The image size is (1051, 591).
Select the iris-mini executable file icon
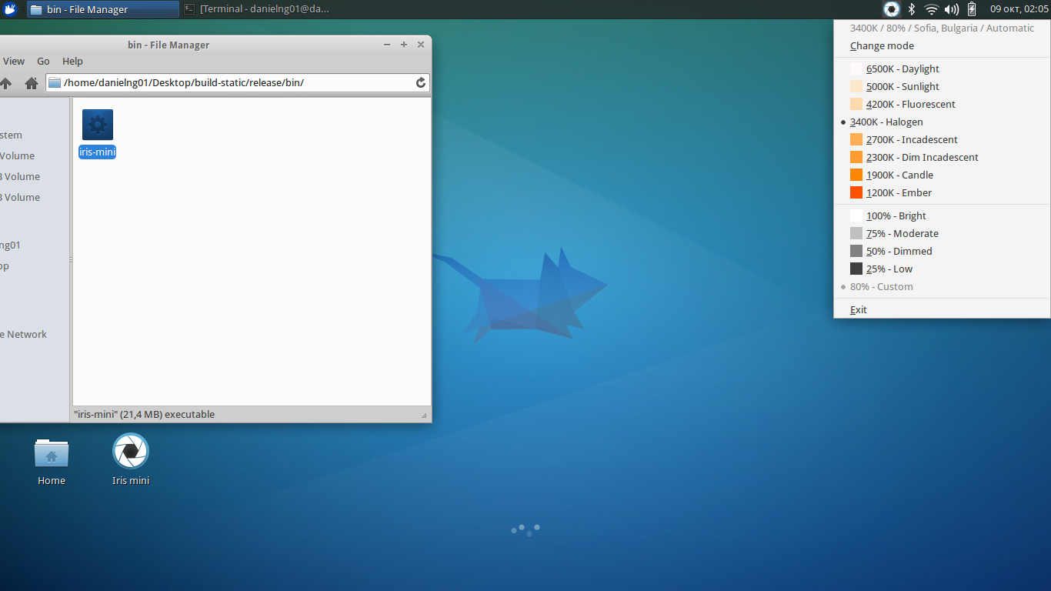pyautogui.click(x=98, y=125)
